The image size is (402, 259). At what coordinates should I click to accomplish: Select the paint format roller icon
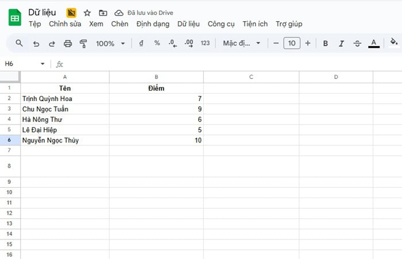pyautogui.click(x=83, y=43)
